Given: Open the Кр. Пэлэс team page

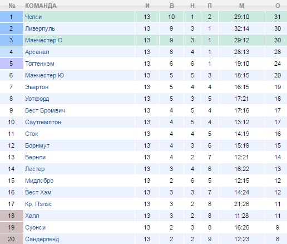Looking at the screenshot, I should (38, 204).
